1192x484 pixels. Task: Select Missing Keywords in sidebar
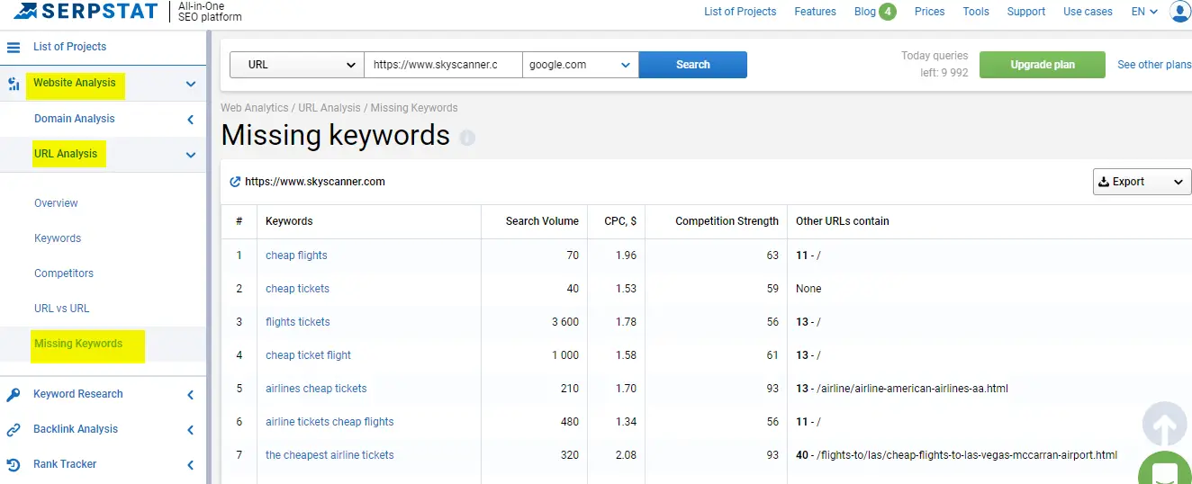(78, 344)
